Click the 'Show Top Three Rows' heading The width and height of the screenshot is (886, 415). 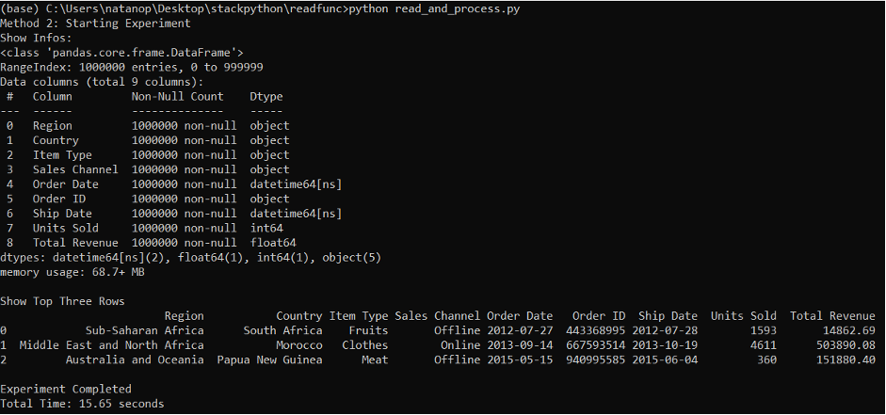(x=62, y=301)
